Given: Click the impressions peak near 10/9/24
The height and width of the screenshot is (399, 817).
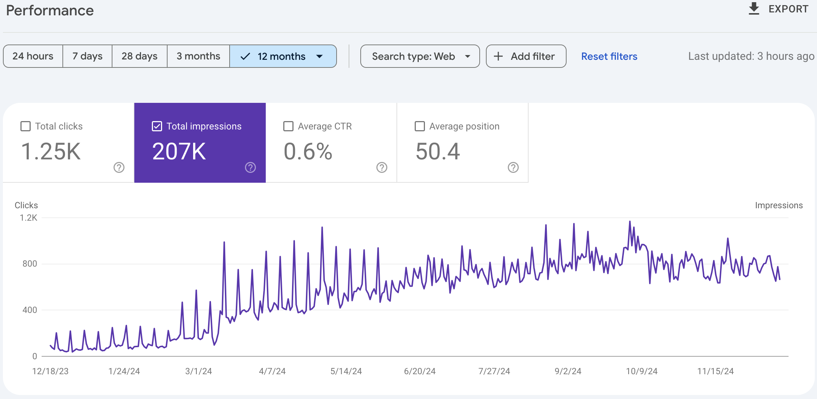Looking at the screenshot, I should tap(630, 221).
